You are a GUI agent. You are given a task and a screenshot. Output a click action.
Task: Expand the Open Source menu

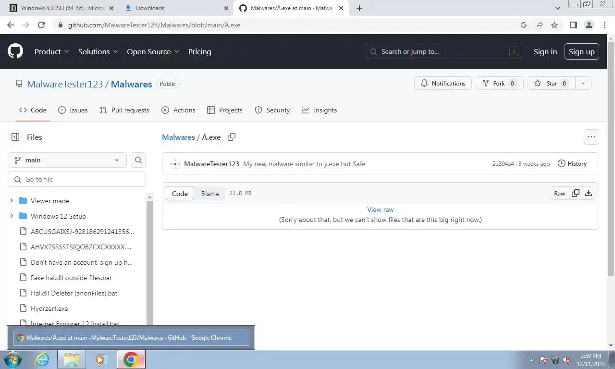[153, 51]
